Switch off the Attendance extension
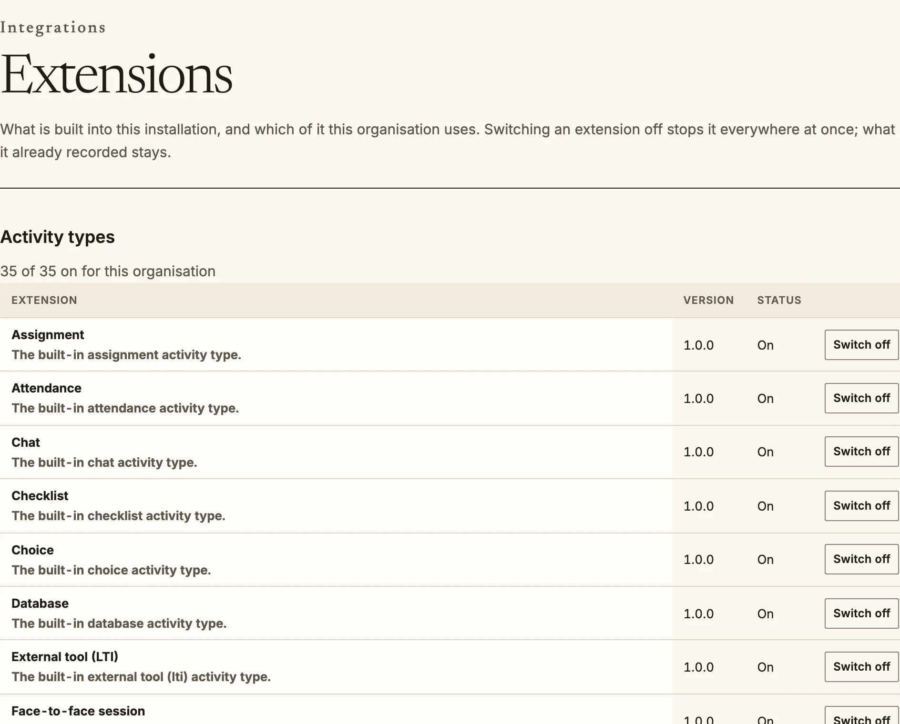Image resolution: width=900 pixels, height=724 pixels. (861, 398)
